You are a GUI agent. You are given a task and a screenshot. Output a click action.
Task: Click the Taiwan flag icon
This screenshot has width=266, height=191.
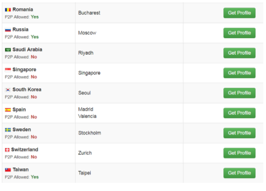8,170
